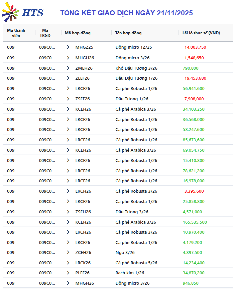Click the Mã TKGD column header
This screenshot has width=233, height=289.
(x=45, y=33)
